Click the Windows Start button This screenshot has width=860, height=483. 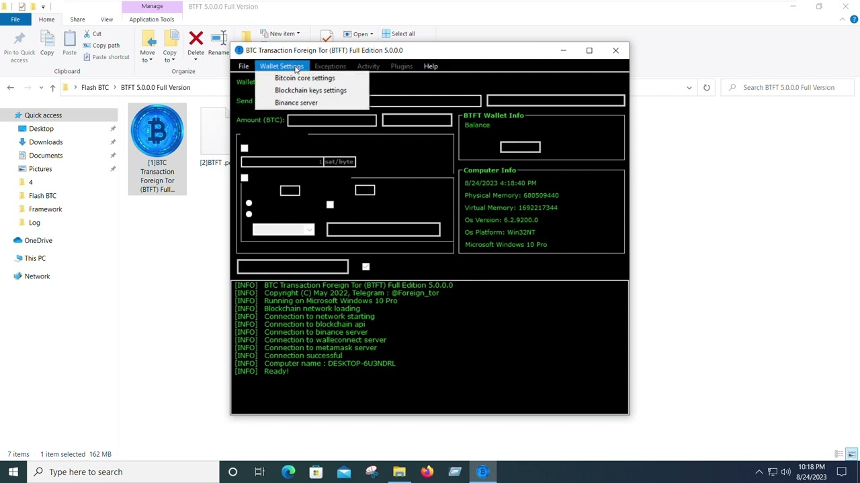13,472
